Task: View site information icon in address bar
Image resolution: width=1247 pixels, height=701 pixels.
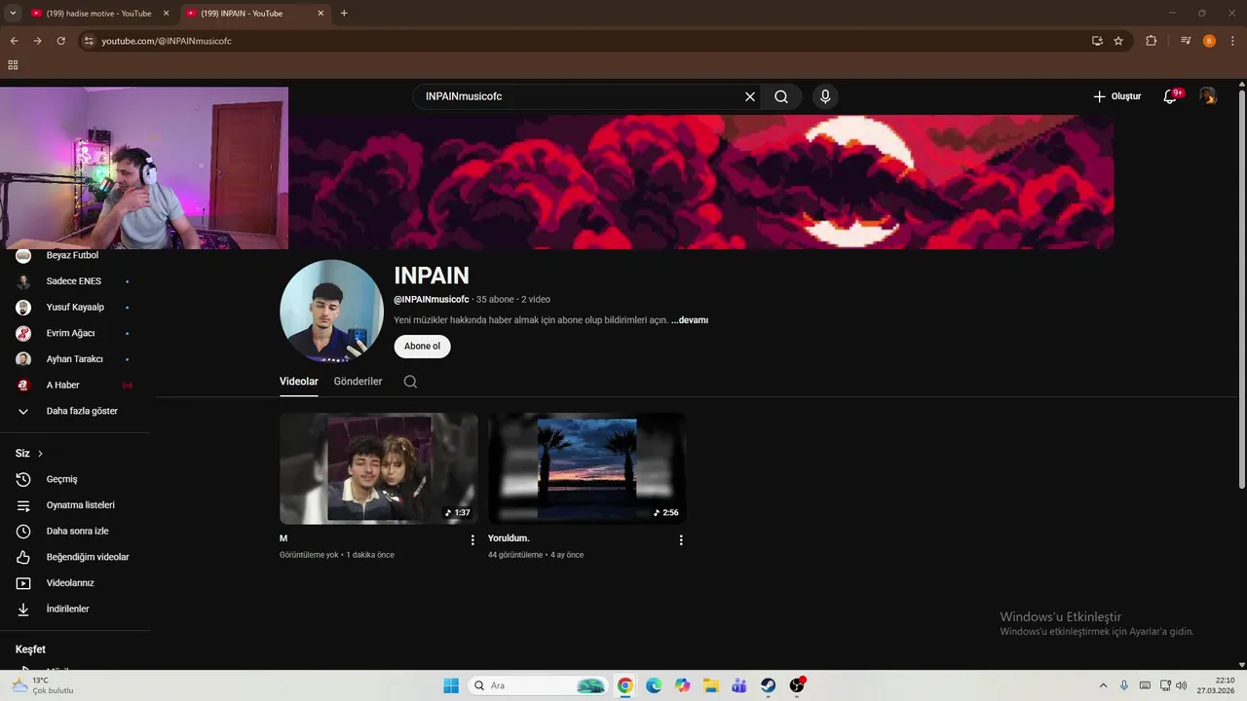Action: [89, 41]
